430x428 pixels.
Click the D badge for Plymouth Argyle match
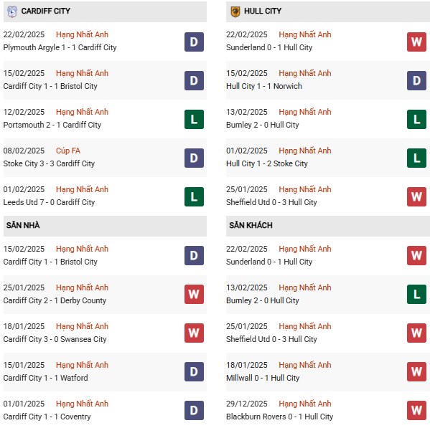click(194, 42)
